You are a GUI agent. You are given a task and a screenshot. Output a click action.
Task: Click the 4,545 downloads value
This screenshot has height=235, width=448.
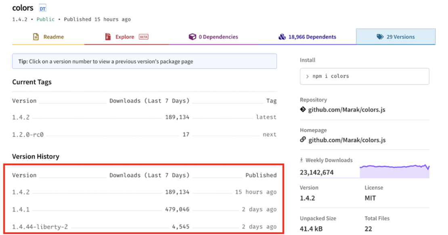tap(180, 227)
